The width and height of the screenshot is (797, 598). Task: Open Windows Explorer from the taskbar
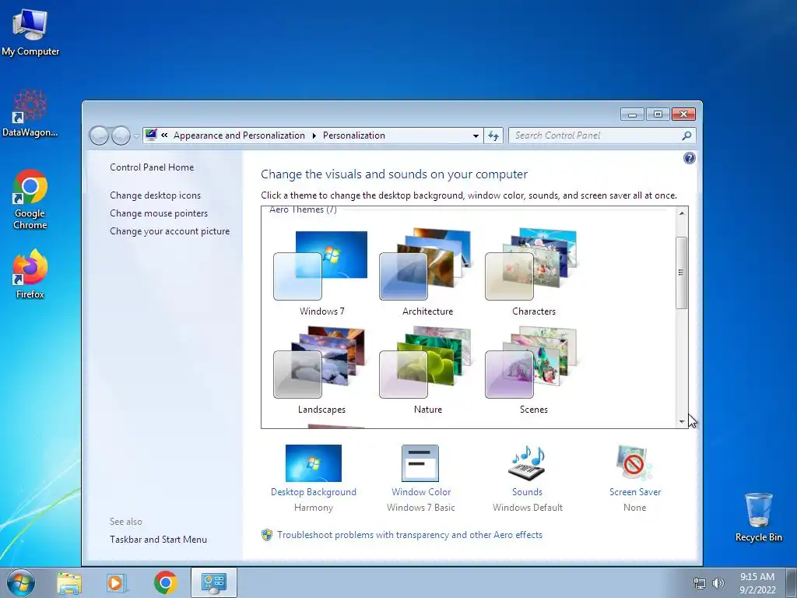[x=69, y=582]
